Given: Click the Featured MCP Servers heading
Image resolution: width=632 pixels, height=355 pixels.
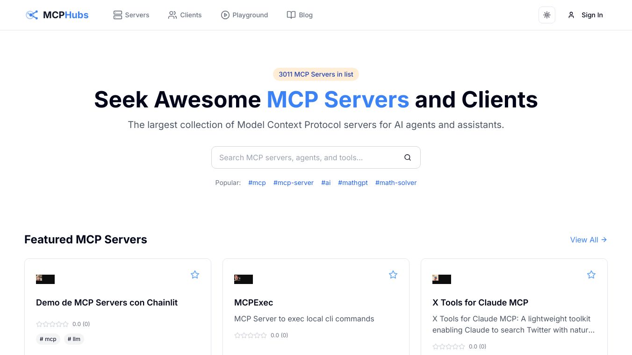Looking at the screenshot, I should tap(86, 240).
